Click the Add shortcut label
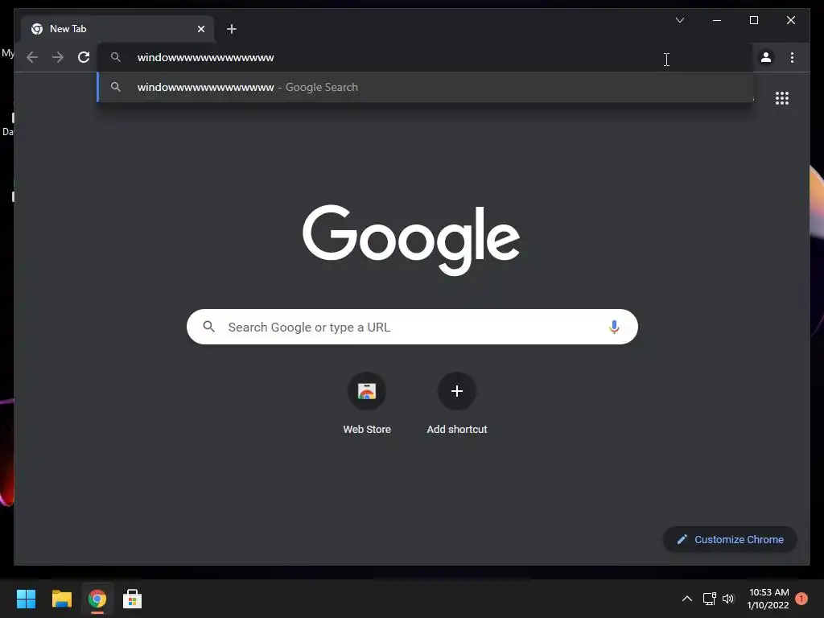This screenshot has height=618, width=824. [x=457, y=430]
